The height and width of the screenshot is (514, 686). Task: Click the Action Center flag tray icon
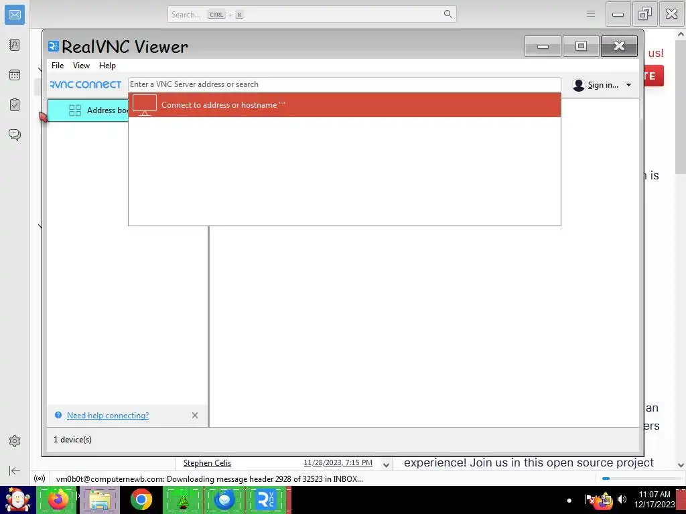pyautogui.click(x=590, y=499)
